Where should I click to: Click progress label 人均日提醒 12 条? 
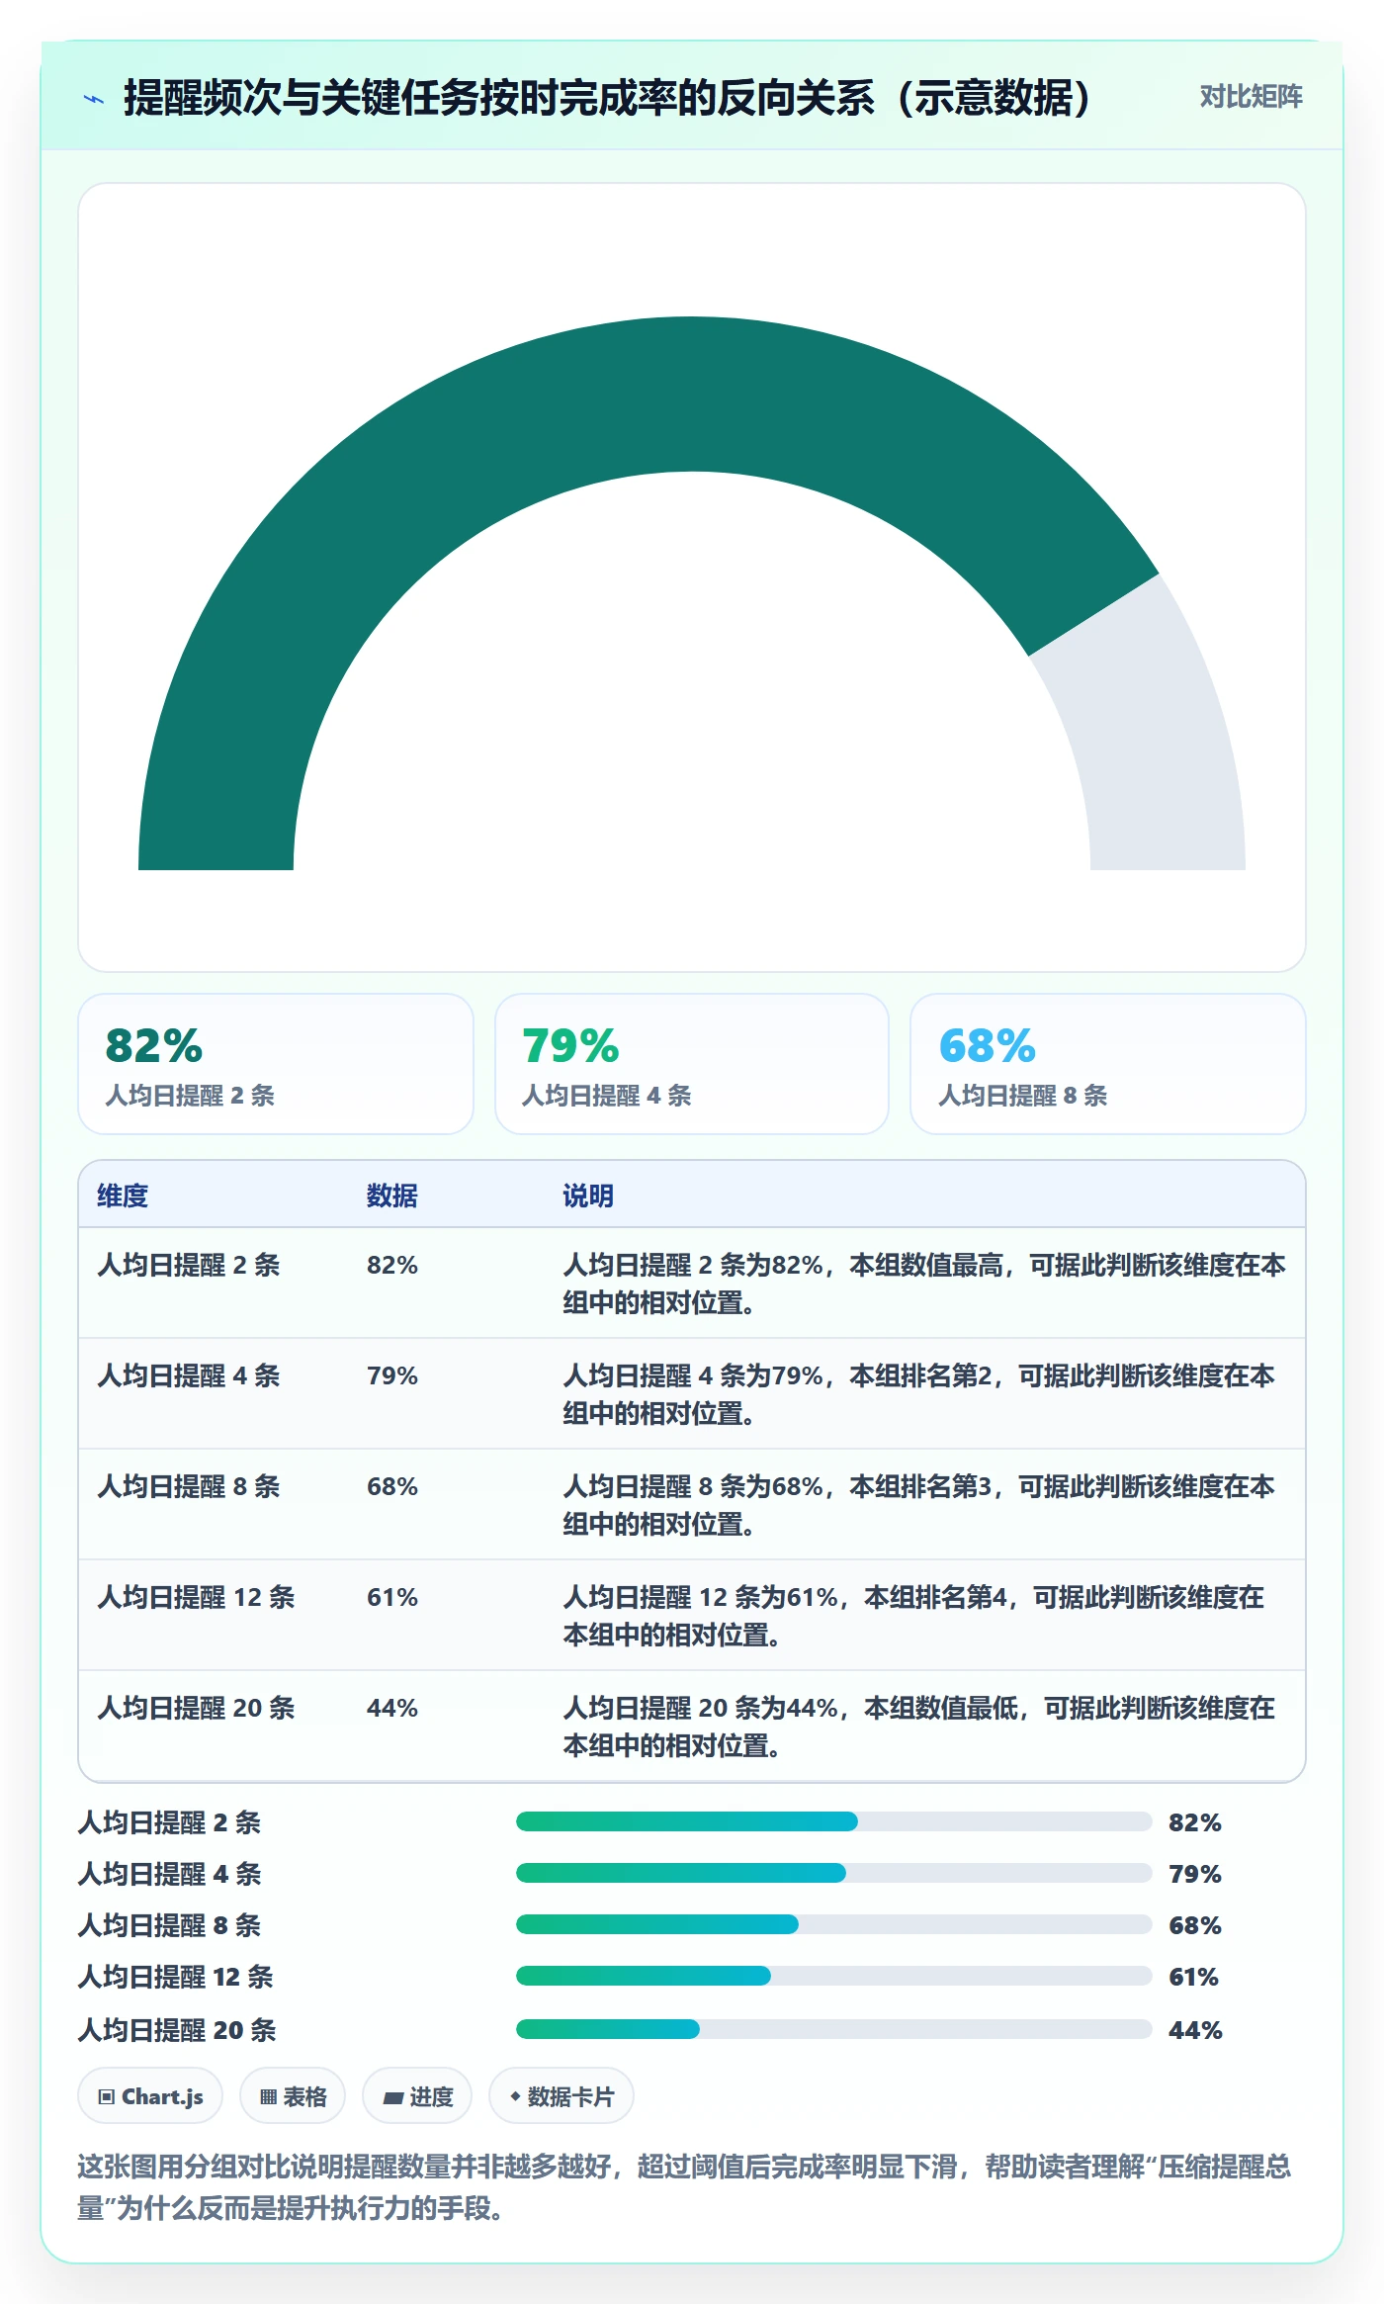[x=176, y=1977]
